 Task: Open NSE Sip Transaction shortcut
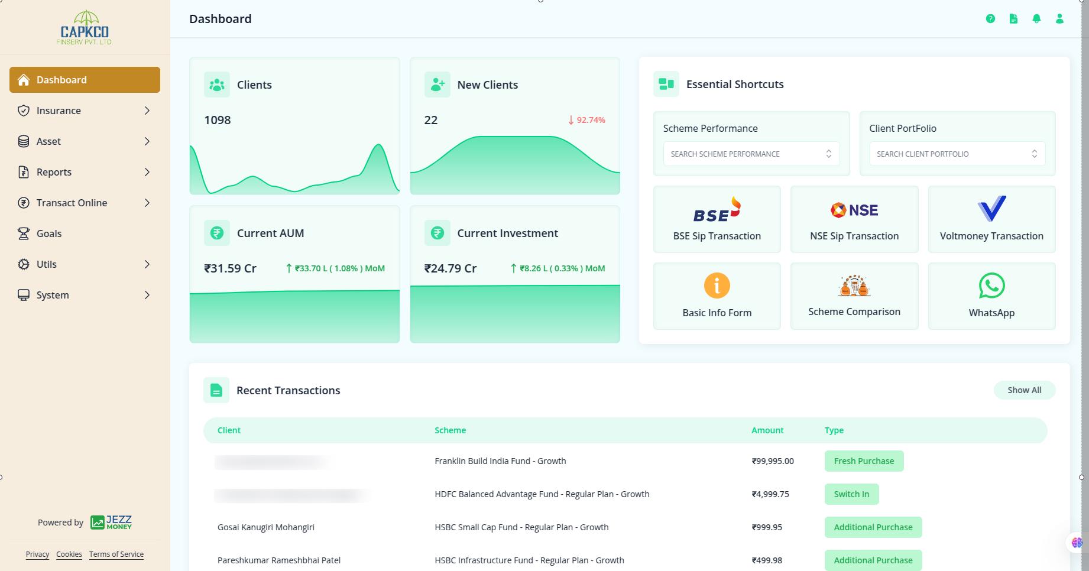854,219
